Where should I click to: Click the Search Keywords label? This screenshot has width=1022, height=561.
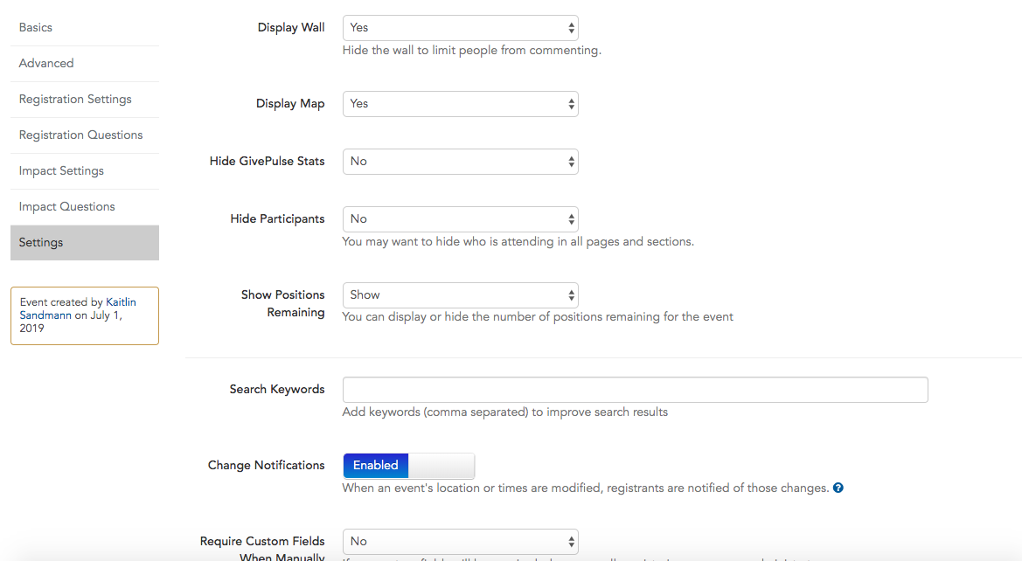pos(277,389)
